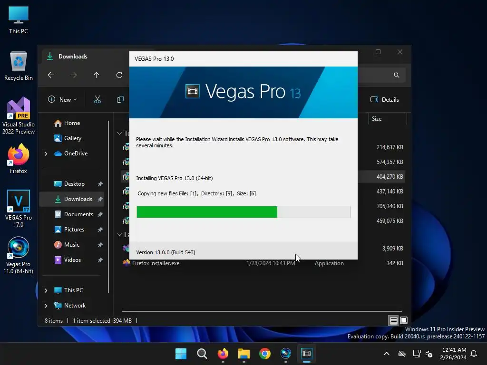Click the search icon in Explorer
The width and height of the screenshot is (487, 365).
coord(396,75)
